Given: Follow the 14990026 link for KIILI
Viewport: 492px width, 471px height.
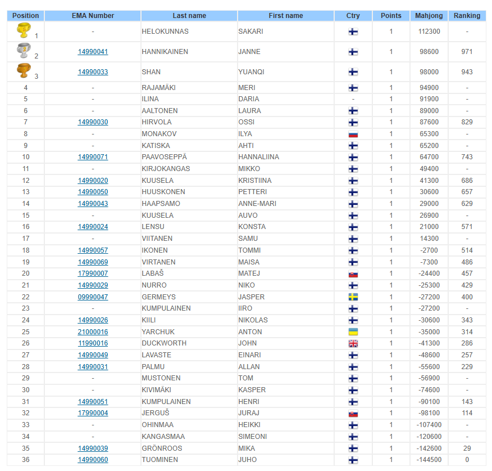Looking at the screenshot, I should click(x=93, y=320).
